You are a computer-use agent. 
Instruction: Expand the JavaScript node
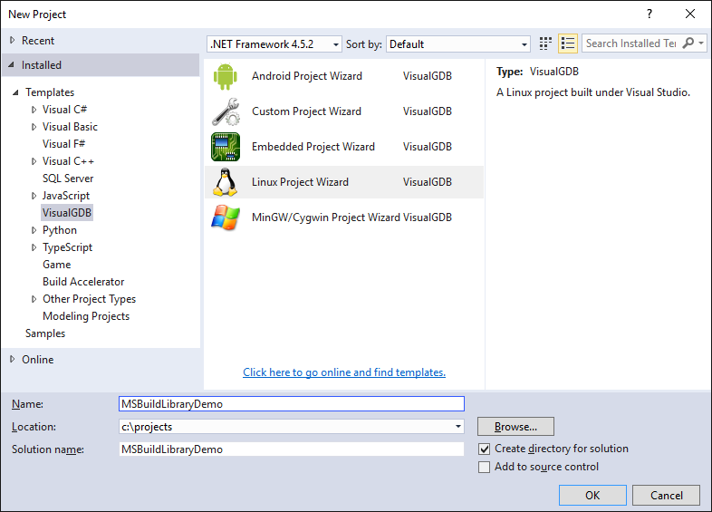[34, 196]
